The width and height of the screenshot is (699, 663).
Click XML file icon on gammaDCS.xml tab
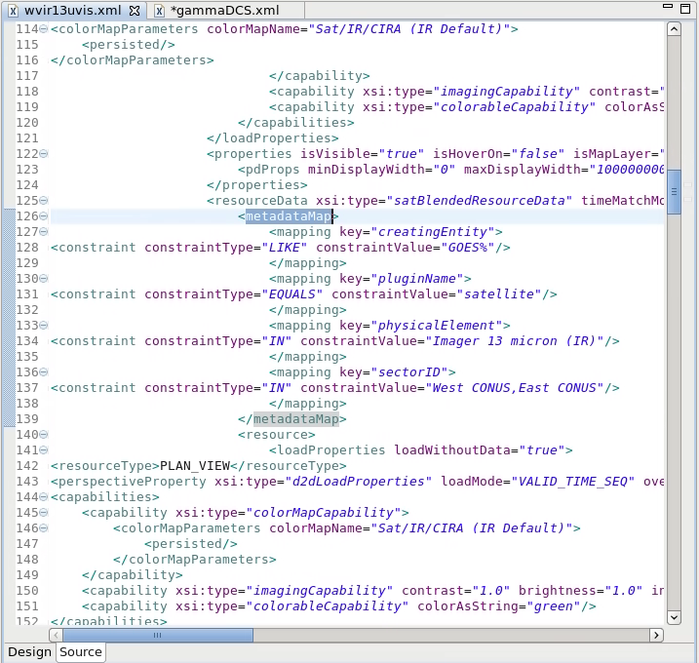point(159,11)
